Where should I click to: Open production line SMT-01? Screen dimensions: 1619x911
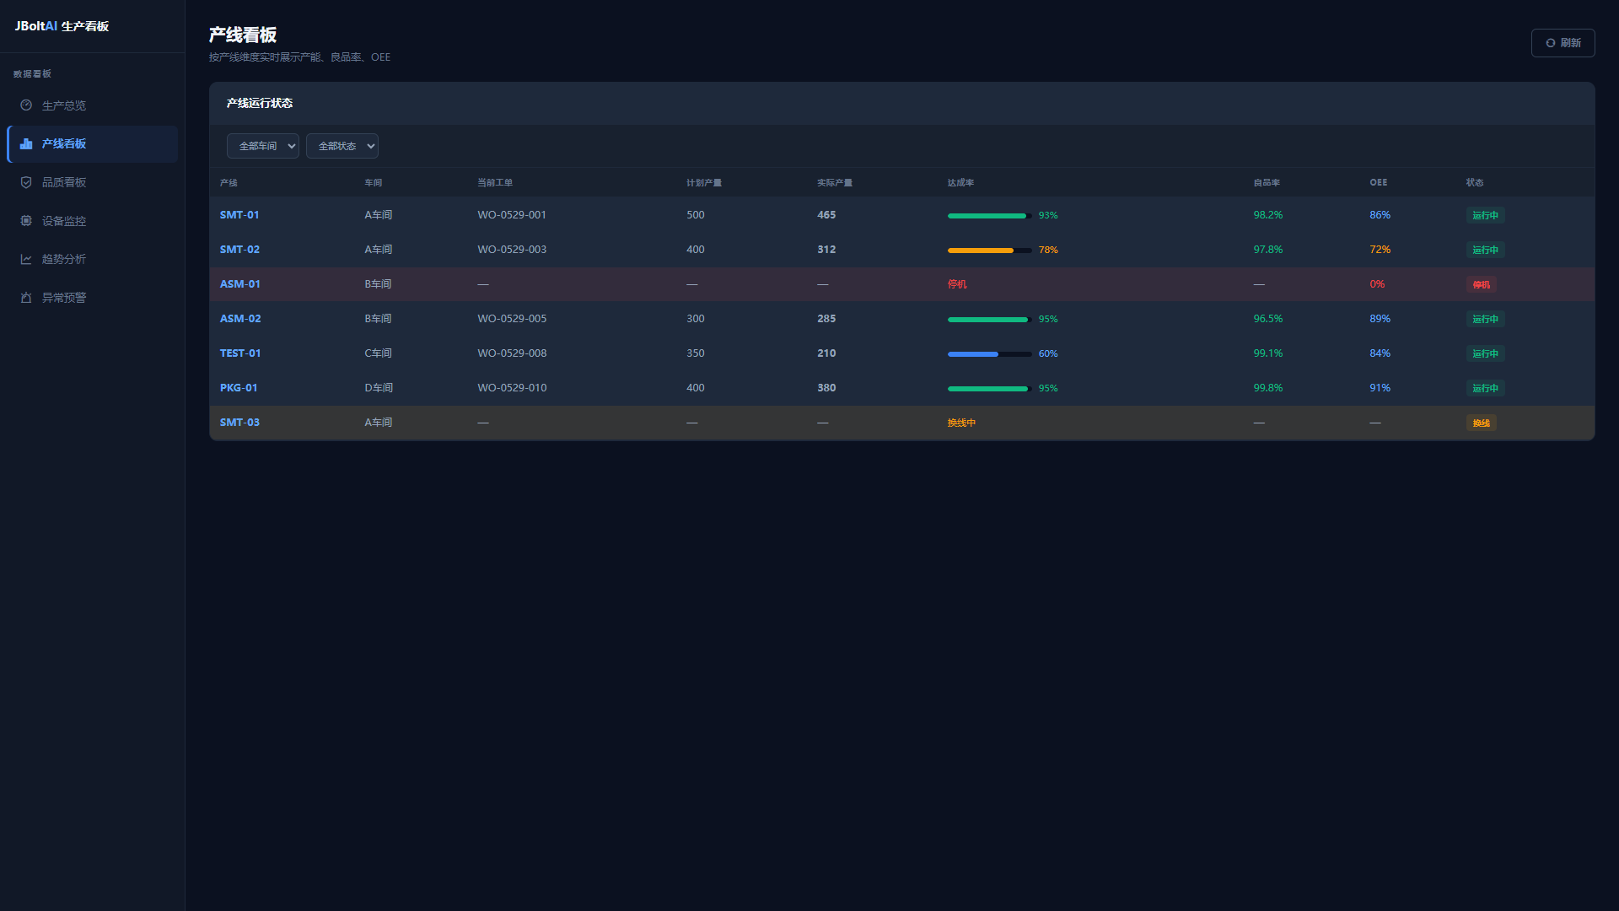[239, 215]
